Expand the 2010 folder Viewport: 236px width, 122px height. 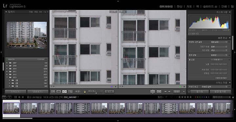coord(7,69)
